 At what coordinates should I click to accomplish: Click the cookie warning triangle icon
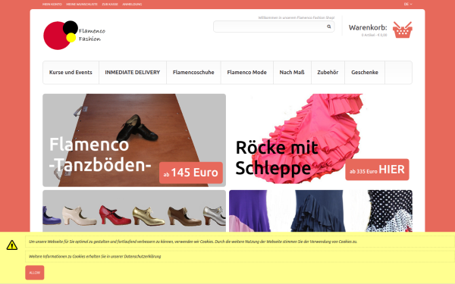[12, 245]
